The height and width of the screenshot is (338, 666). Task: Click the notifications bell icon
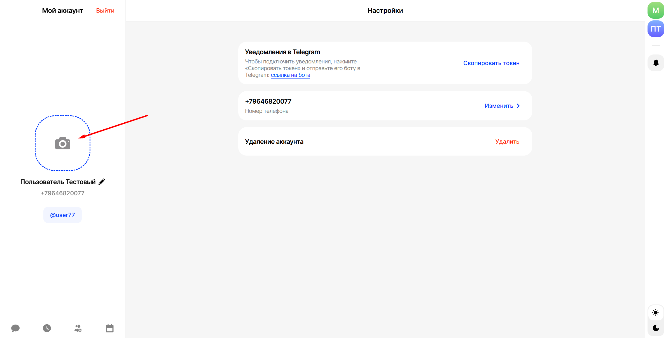[656, 63]
